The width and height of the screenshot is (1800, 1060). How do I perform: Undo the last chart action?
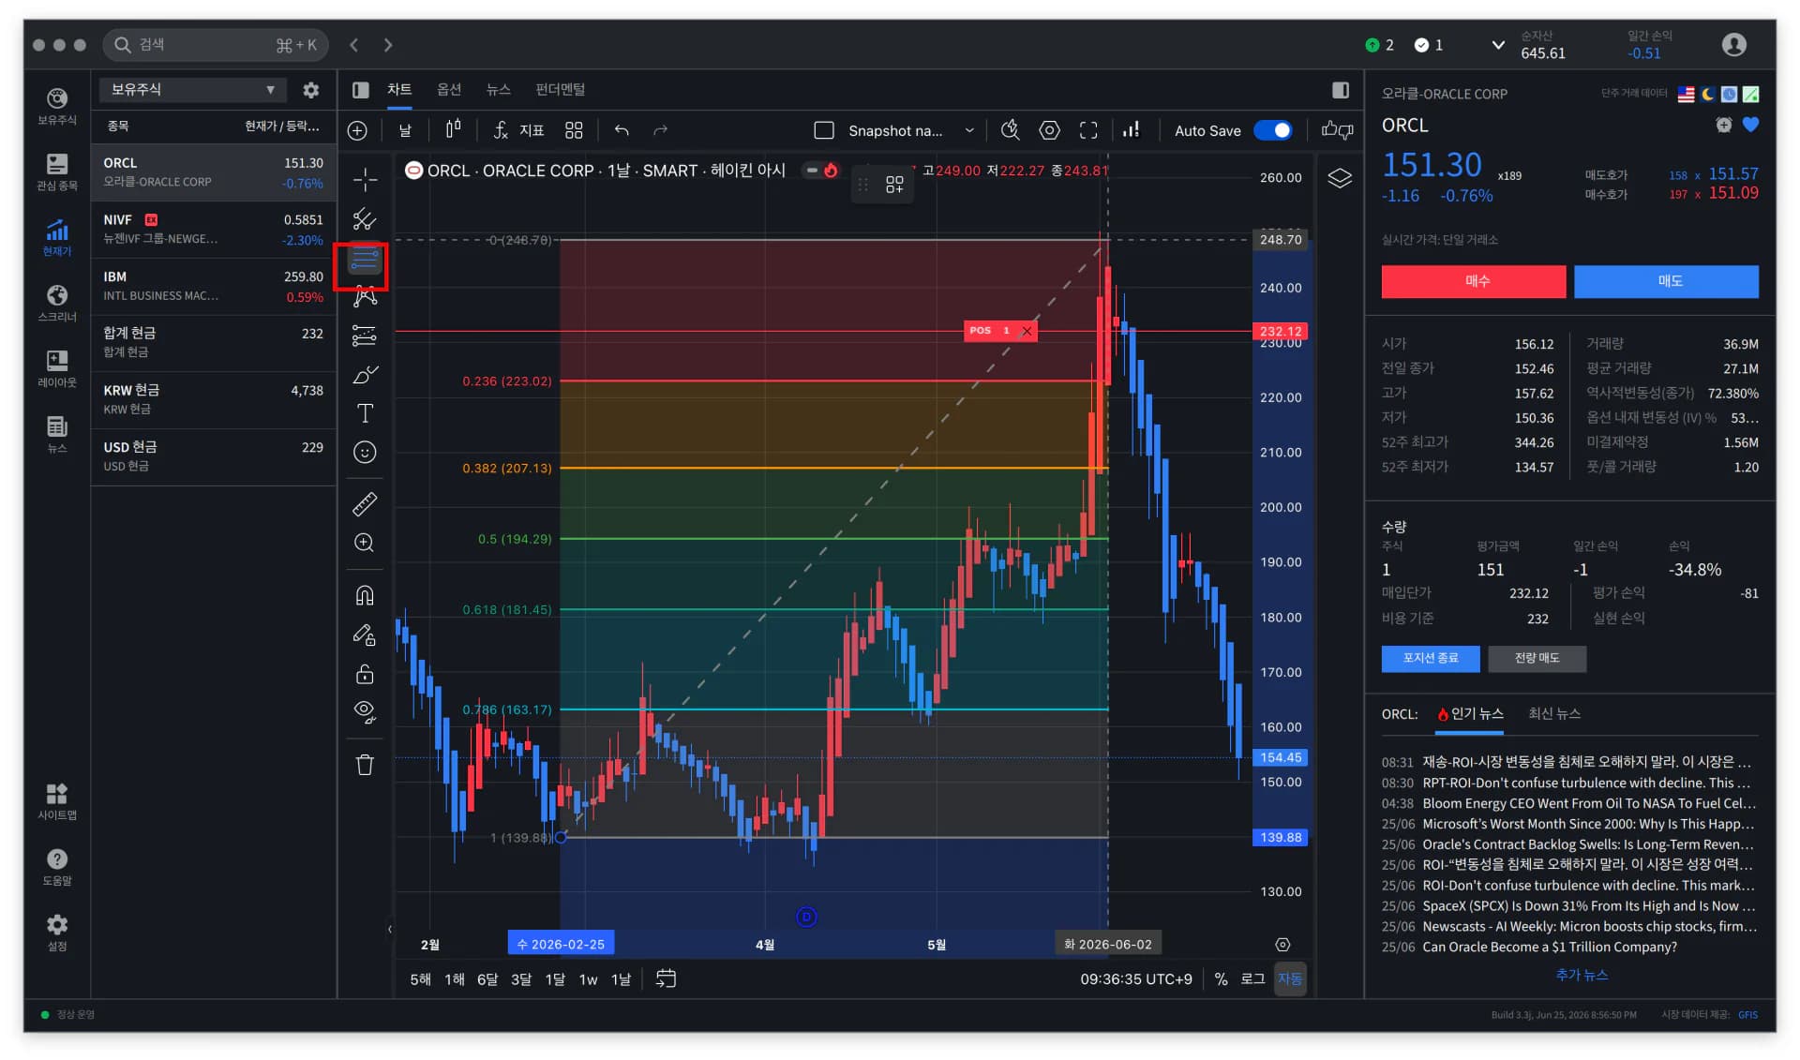622,130
